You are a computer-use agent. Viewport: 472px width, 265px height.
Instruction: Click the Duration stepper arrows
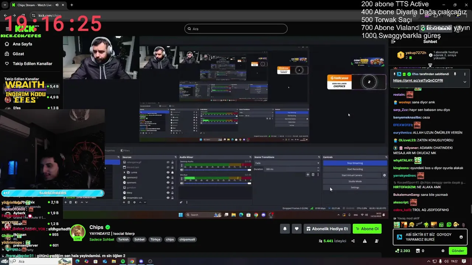[319, 169]
